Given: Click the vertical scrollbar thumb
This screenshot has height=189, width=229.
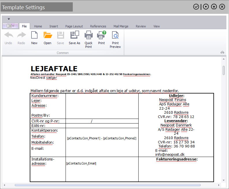Looking at the screenshot, I should point(224,70).
